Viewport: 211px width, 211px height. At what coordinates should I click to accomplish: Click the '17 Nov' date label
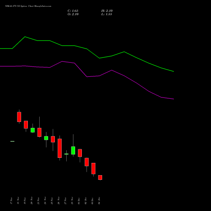click(x=11, y=200)
